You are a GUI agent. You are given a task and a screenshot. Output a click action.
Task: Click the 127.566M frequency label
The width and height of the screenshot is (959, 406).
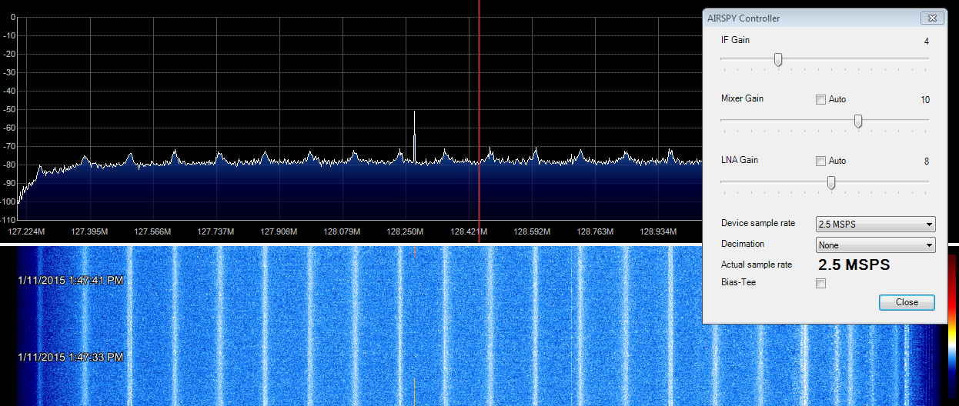pyautogui.click(x=152, y=231)
